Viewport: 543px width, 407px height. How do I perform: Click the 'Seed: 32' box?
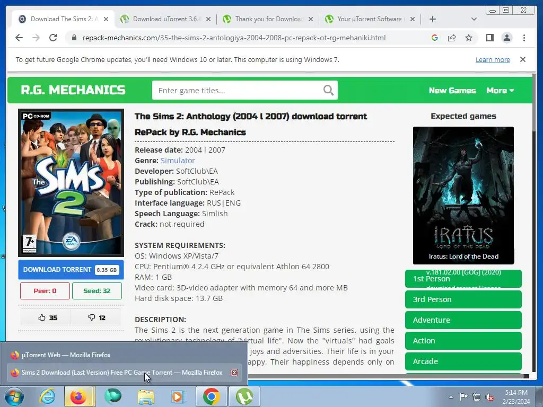pos(97,291)
